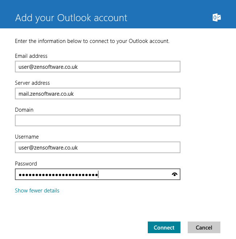The height and width of the screenshot is (239, 236).
Task: Select the empty Domain input field
Action: (x=98, y=120)
